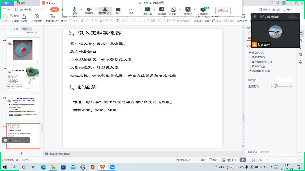Switch to slide sorter view icon
Screen dimensions: 305x171
[229, 160]
